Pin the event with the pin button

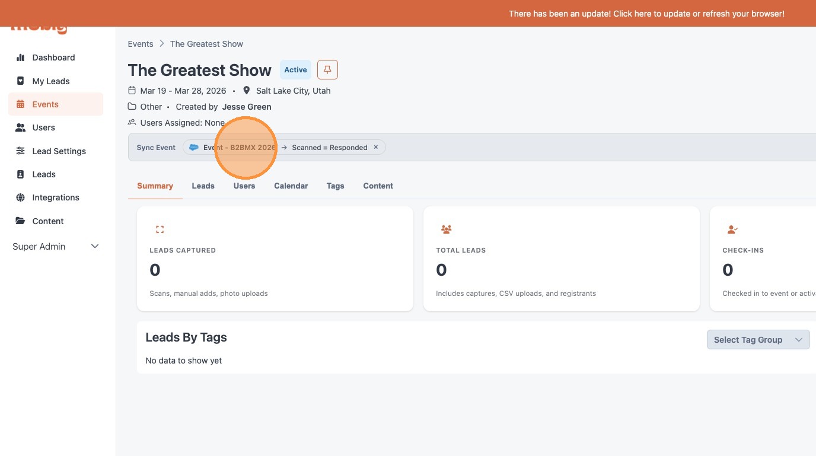[327, 70]
